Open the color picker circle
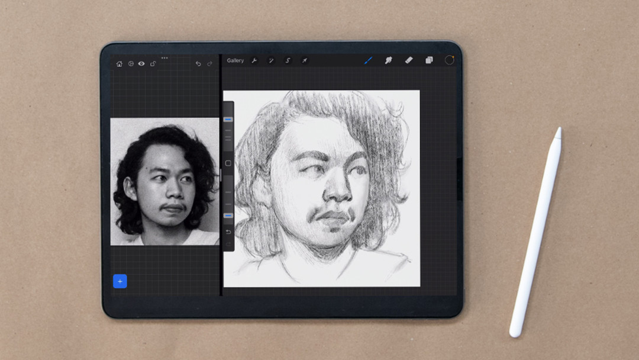The height and width of the screenshot is (360, 639). coord(448,60)
